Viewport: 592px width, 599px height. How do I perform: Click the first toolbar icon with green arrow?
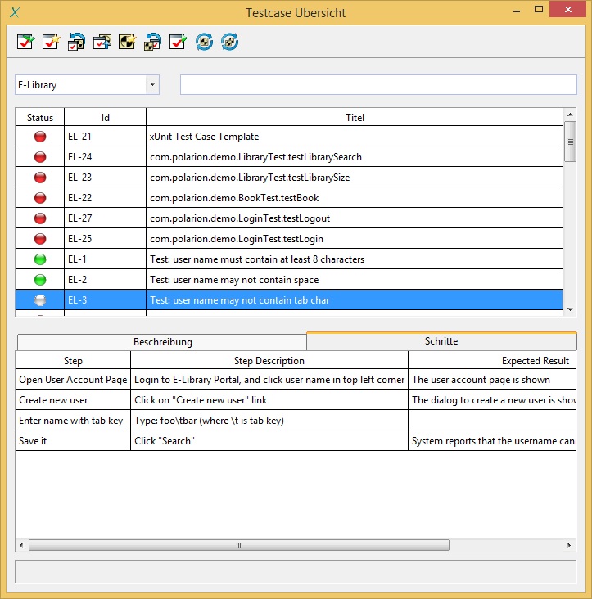pyautogui.click(x=25, y=42)
